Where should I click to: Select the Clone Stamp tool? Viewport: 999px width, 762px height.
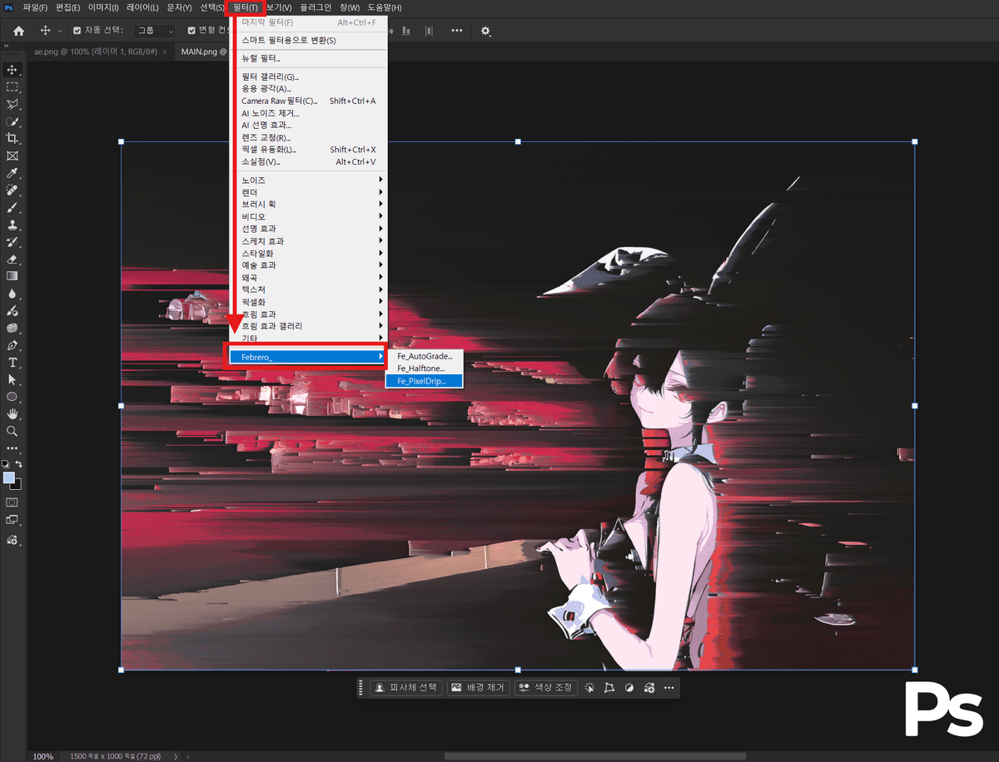12,225
